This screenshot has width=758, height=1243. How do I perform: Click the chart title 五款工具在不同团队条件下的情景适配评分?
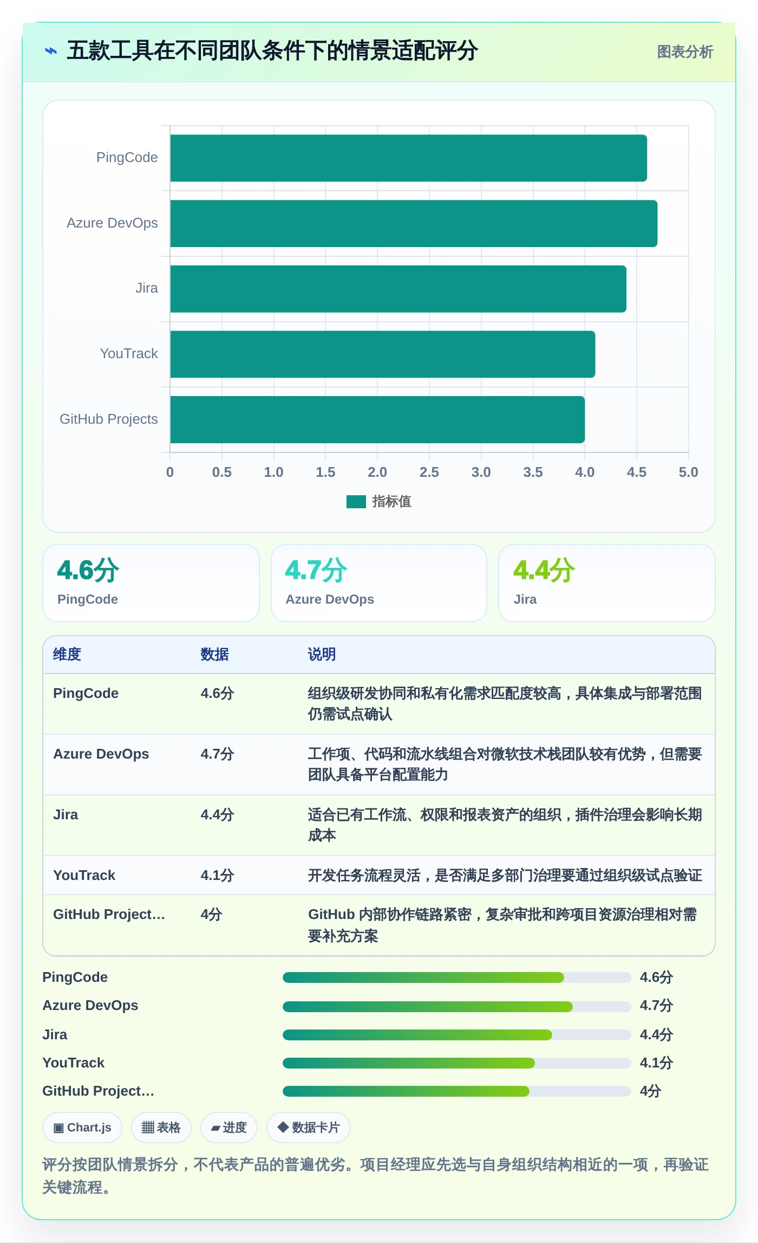tap(272, 51)
